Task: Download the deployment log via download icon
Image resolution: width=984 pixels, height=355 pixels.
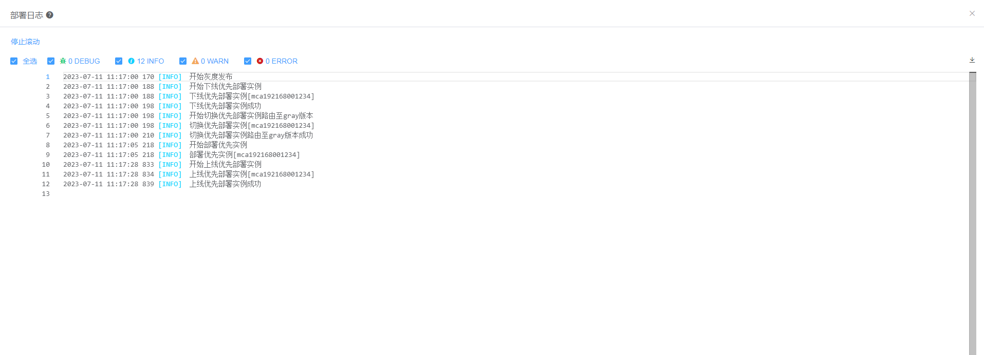Action: [x=972, y=60]
